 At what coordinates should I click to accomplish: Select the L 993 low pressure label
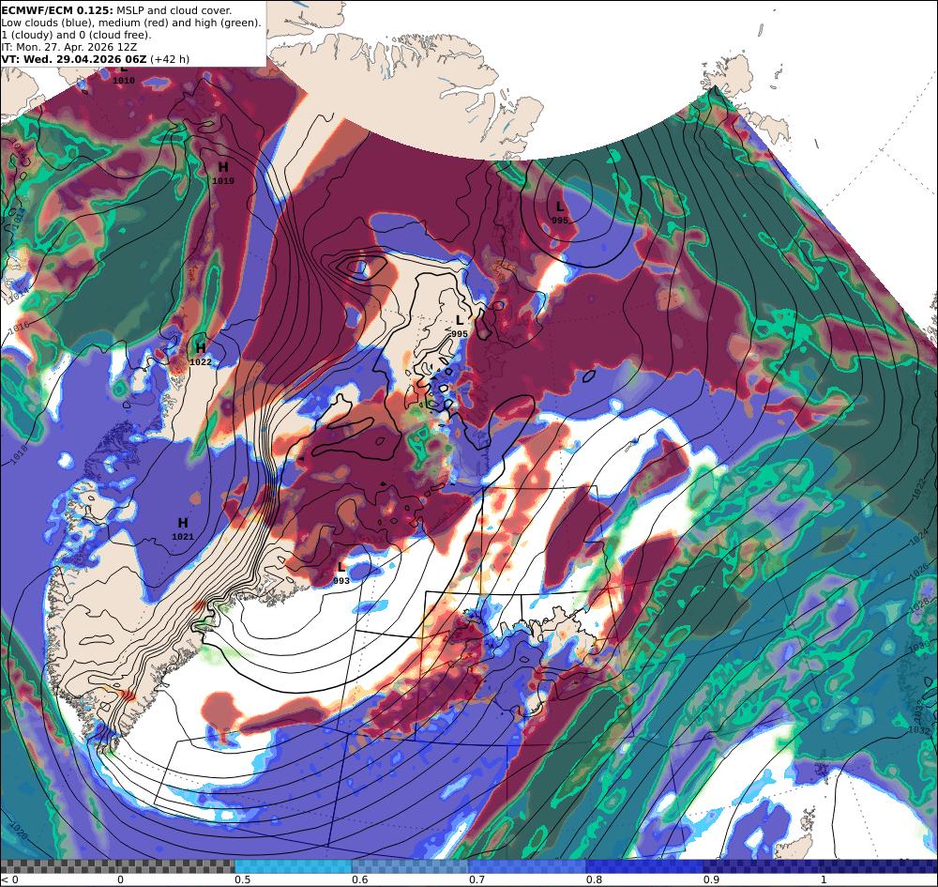[x=341, y=573]
